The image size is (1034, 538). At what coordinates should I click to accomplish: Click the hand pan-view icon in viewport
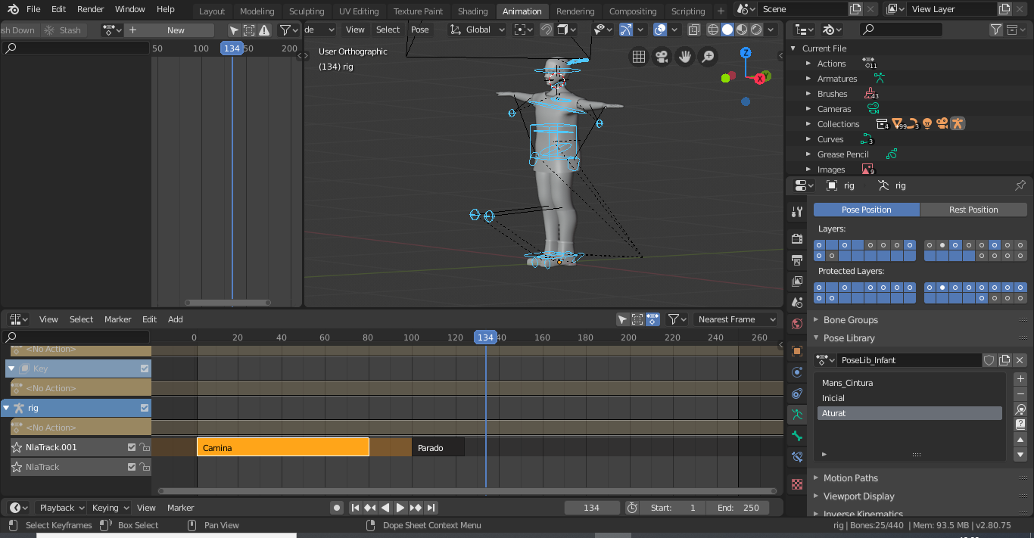[x=685, y=57]
